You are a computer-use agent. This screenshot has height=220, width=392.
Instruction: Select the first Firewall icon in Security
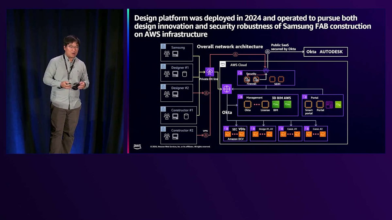[x=247, y=79]
